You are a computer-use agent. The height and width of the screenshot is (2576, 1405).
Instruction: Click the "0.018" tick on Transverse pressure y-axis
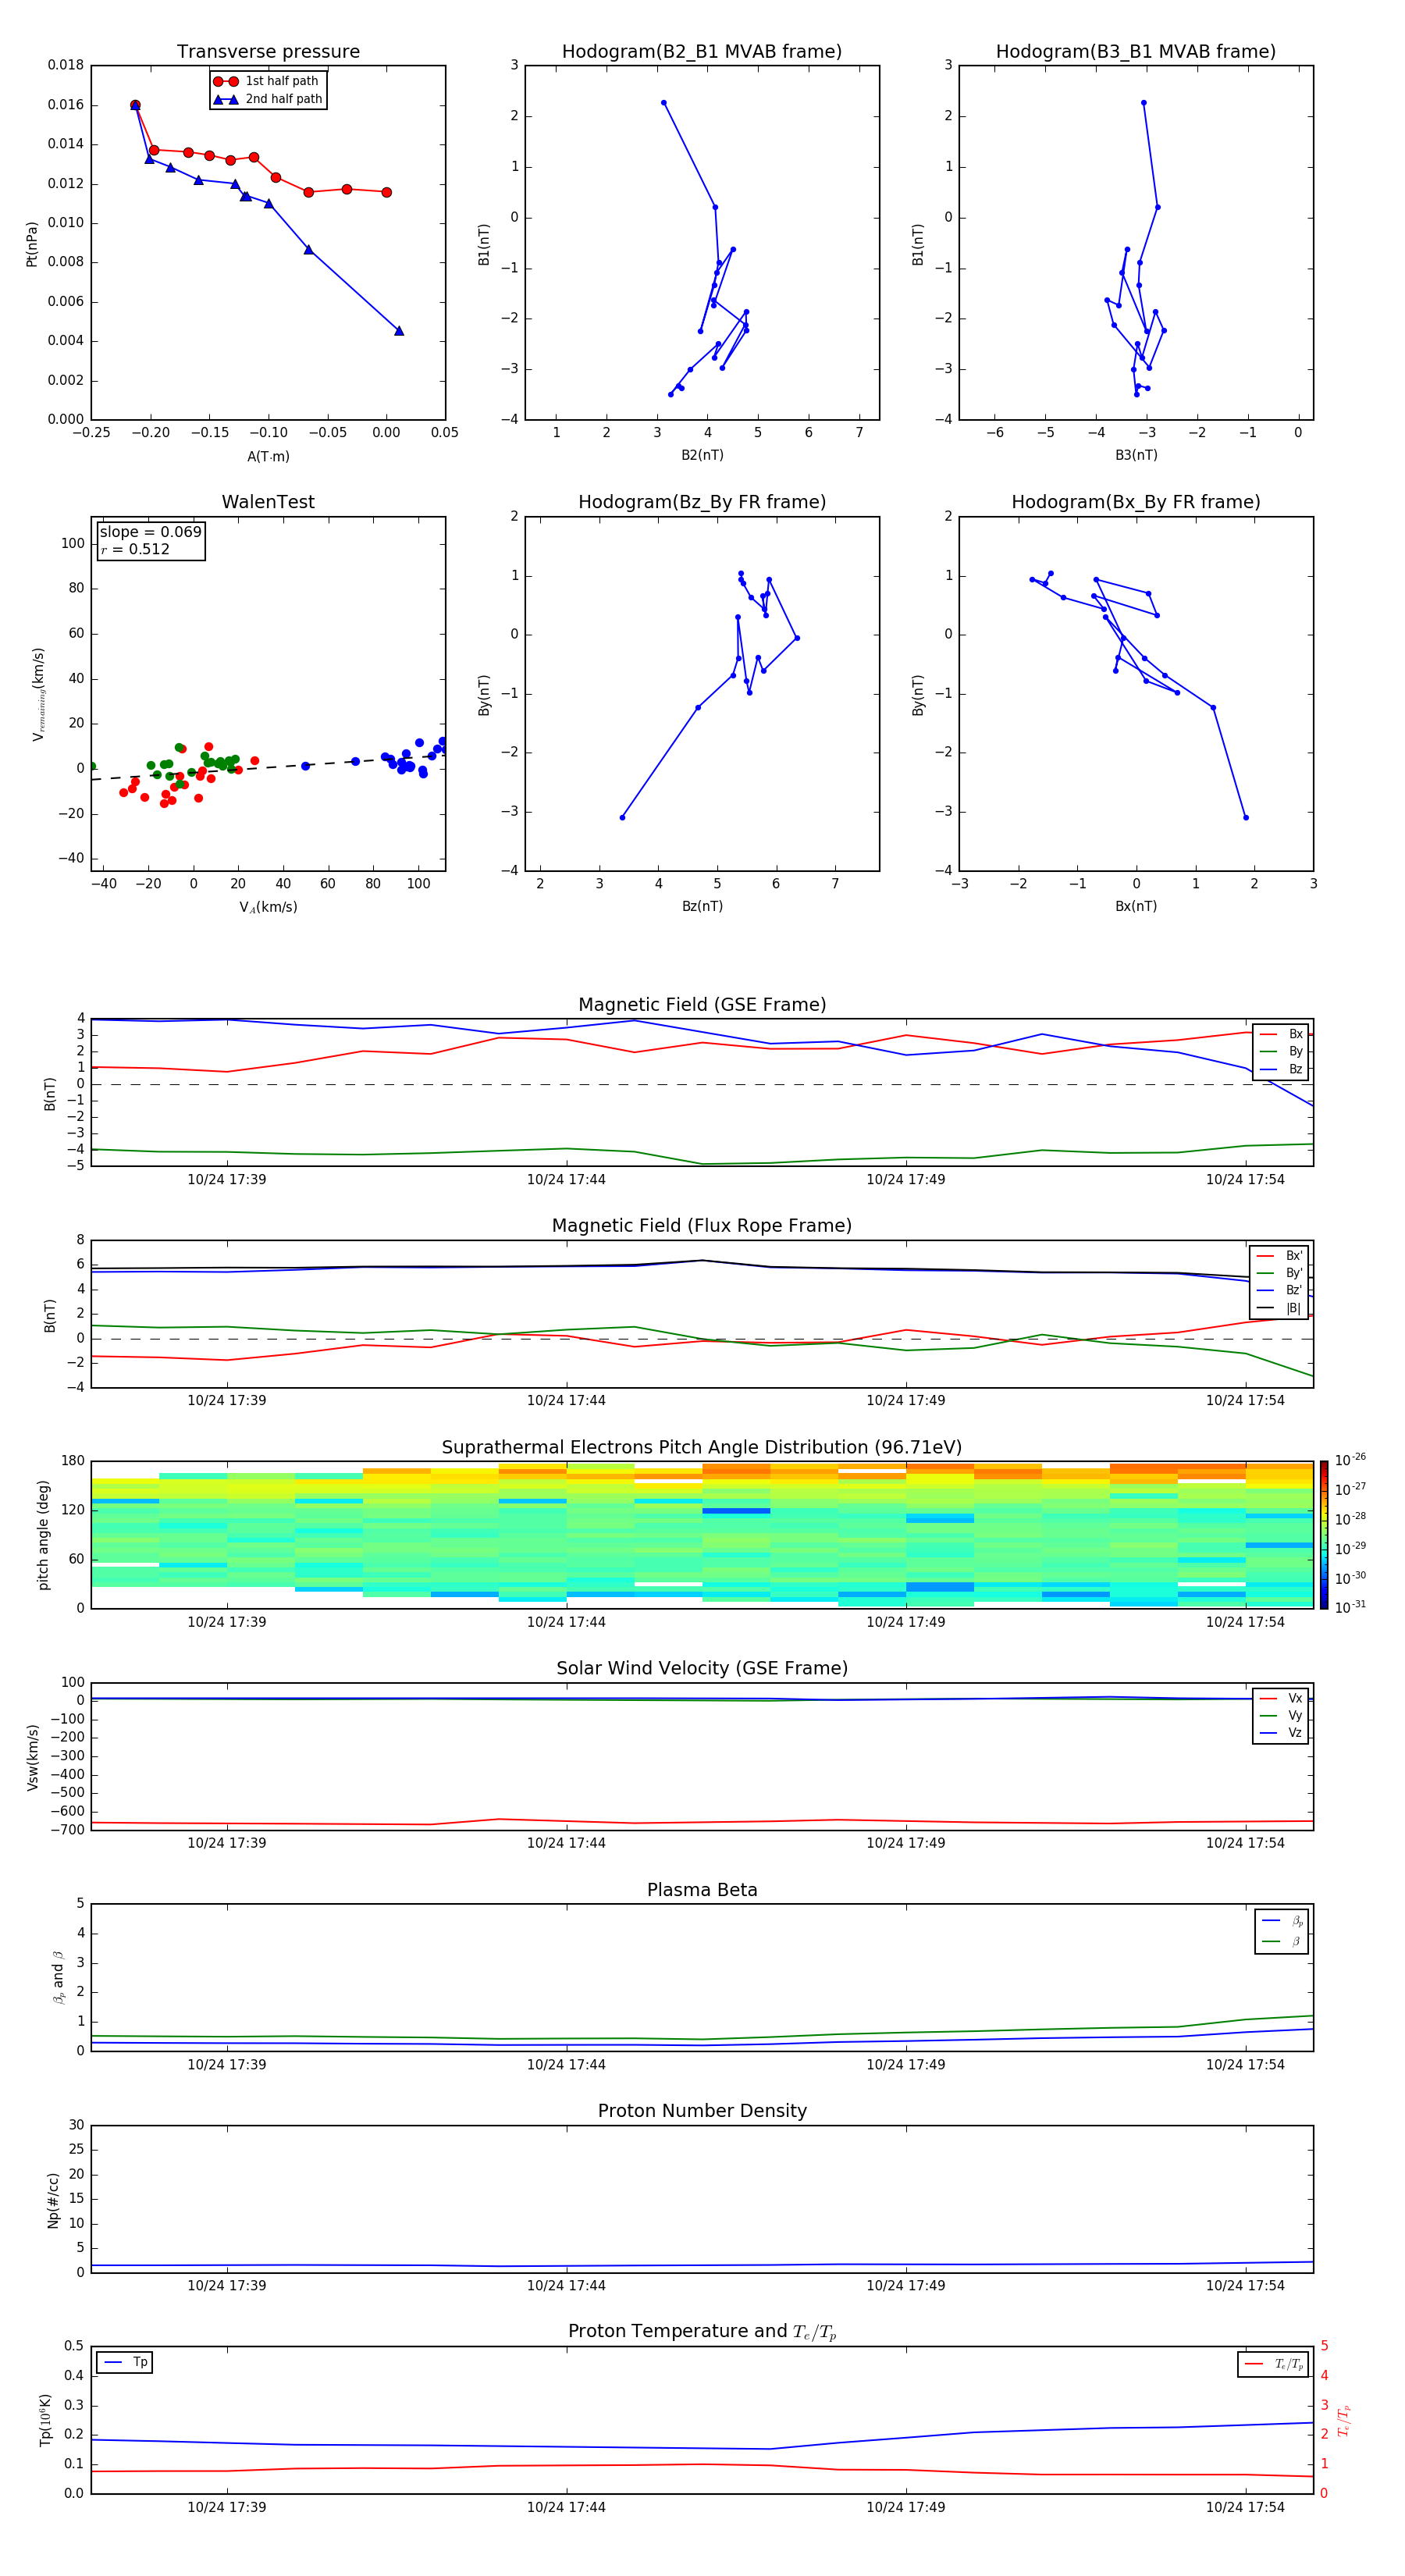(66, 65)
